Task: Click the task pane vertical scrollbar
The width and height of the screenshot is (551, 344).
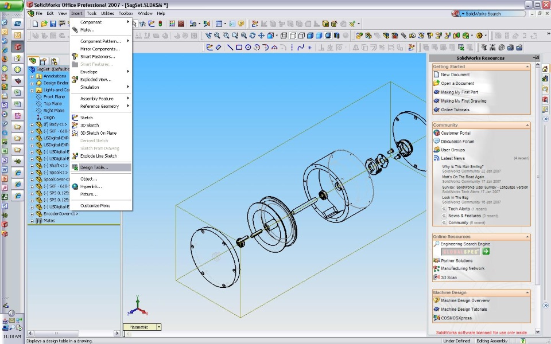Action: click(538, 198)
